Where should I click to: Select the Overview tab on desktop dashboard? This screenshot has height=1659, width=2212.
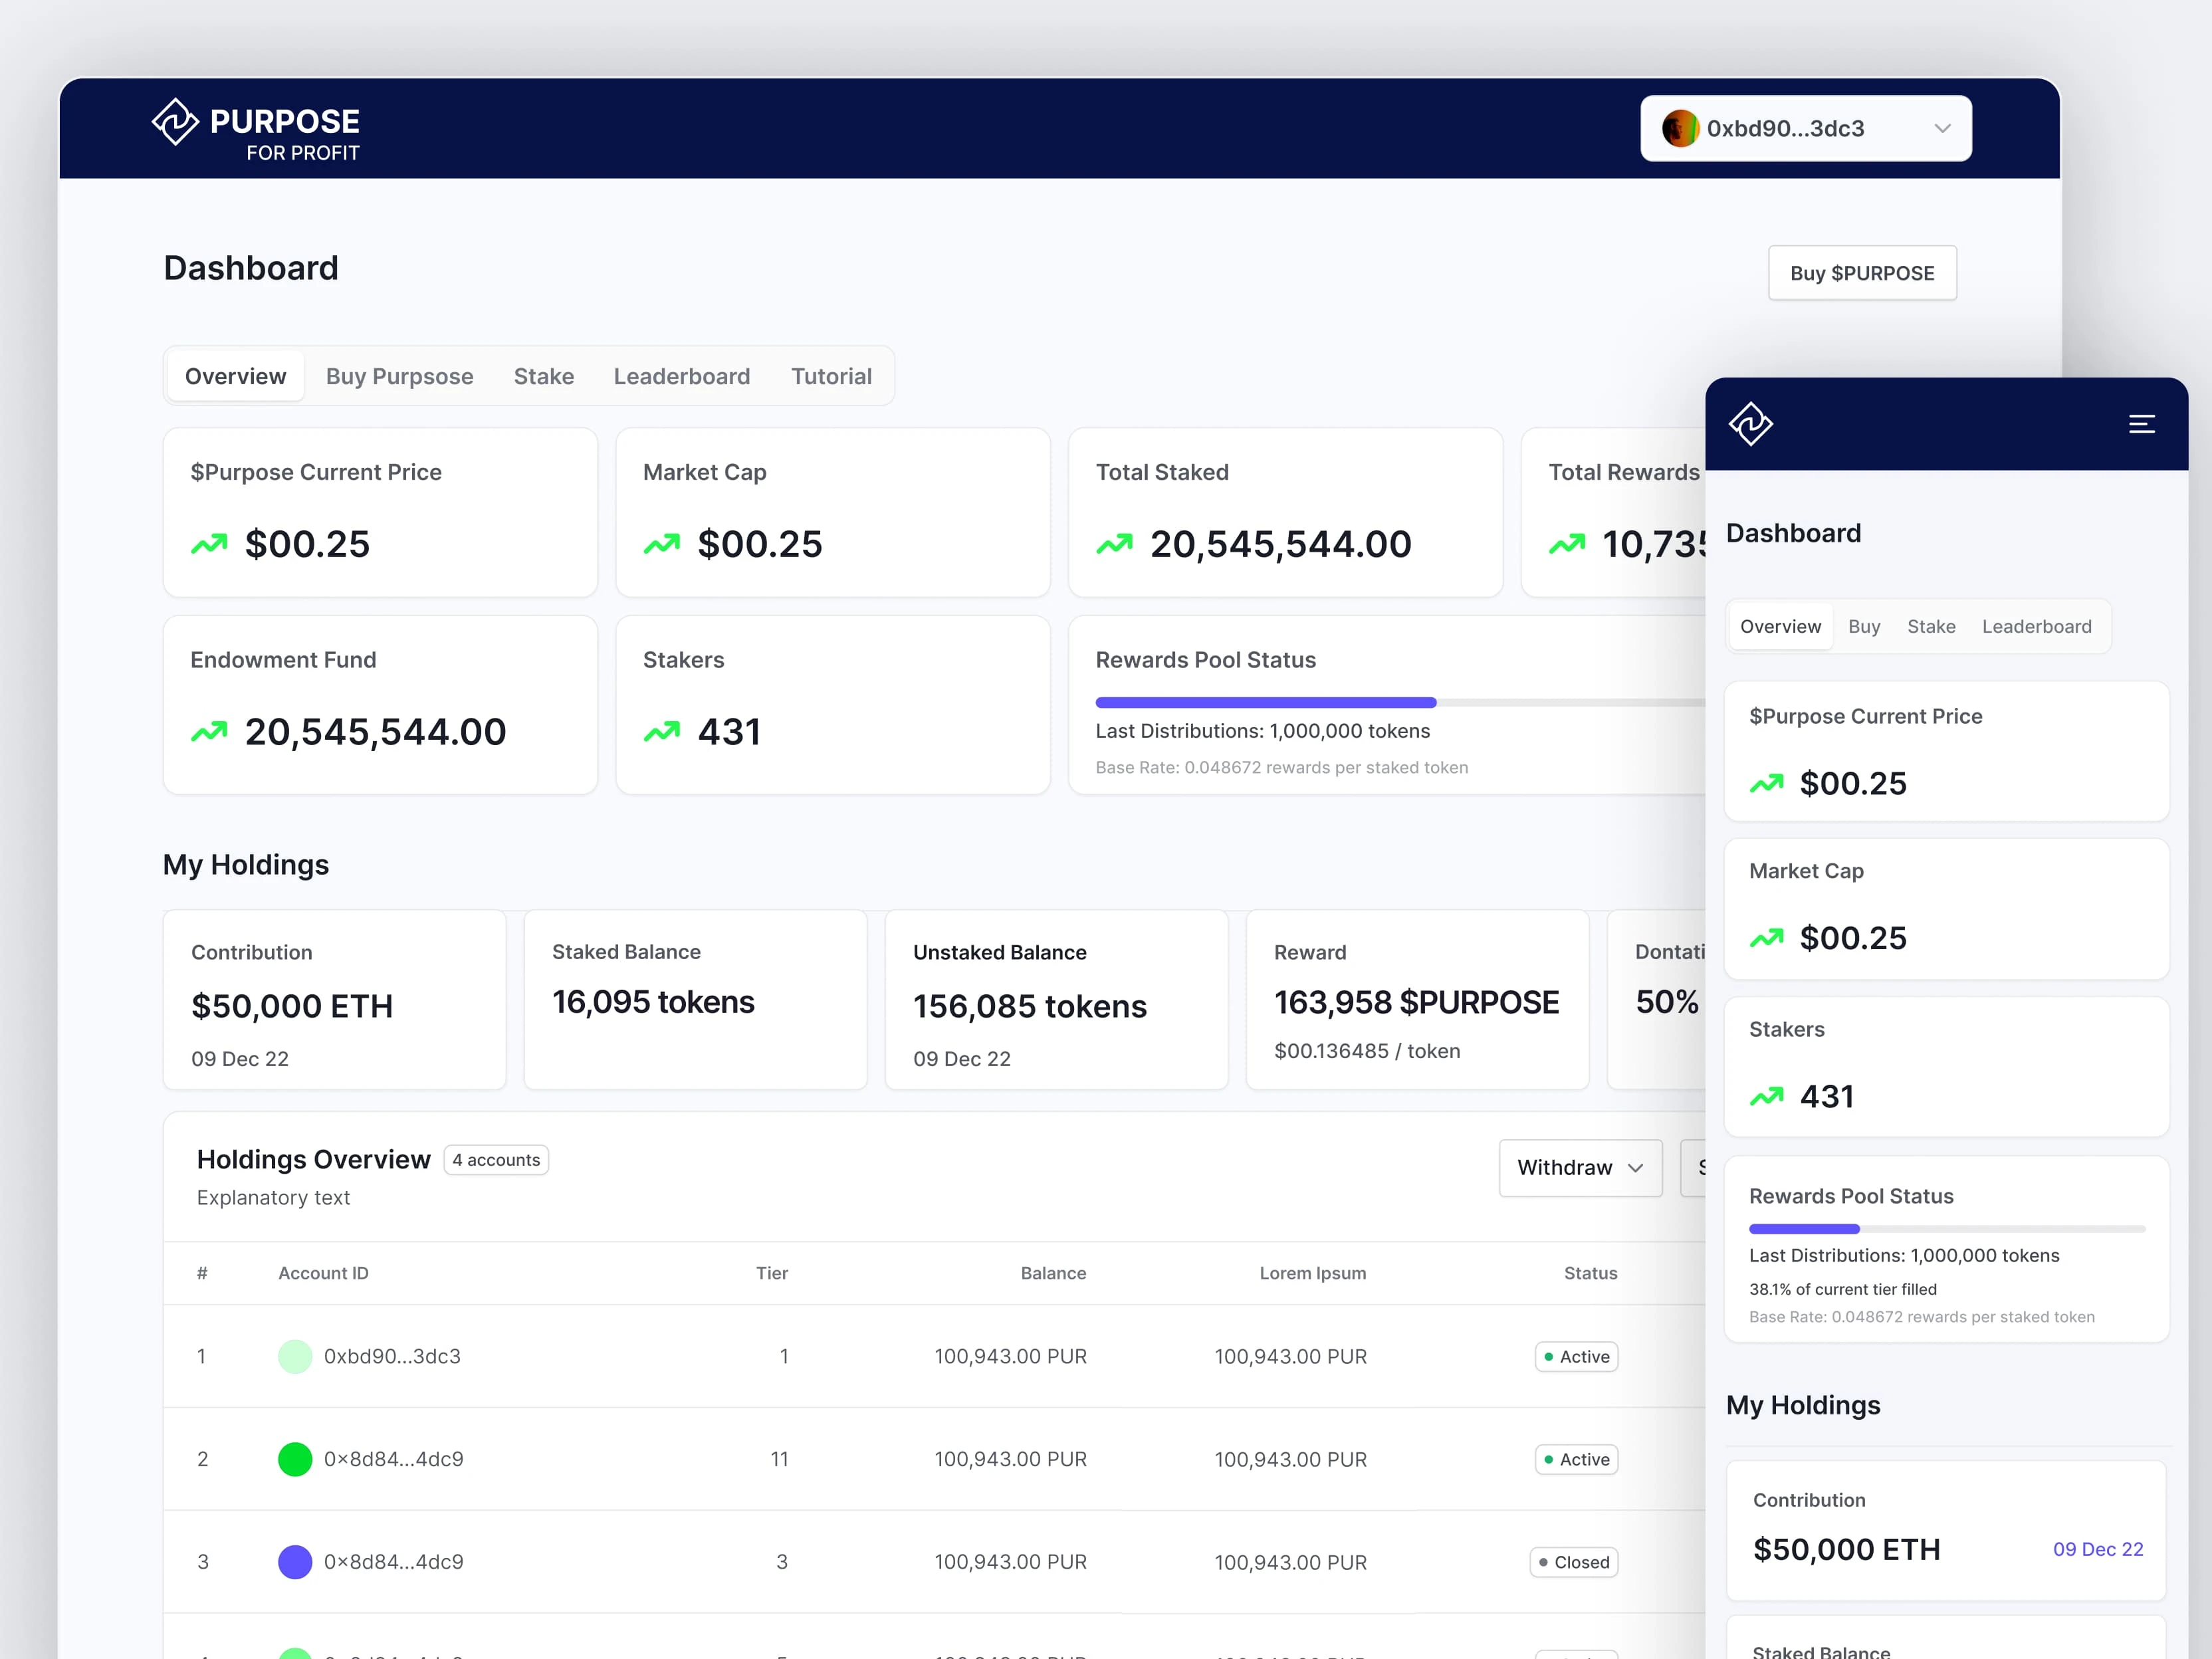[x=236, y=376]
